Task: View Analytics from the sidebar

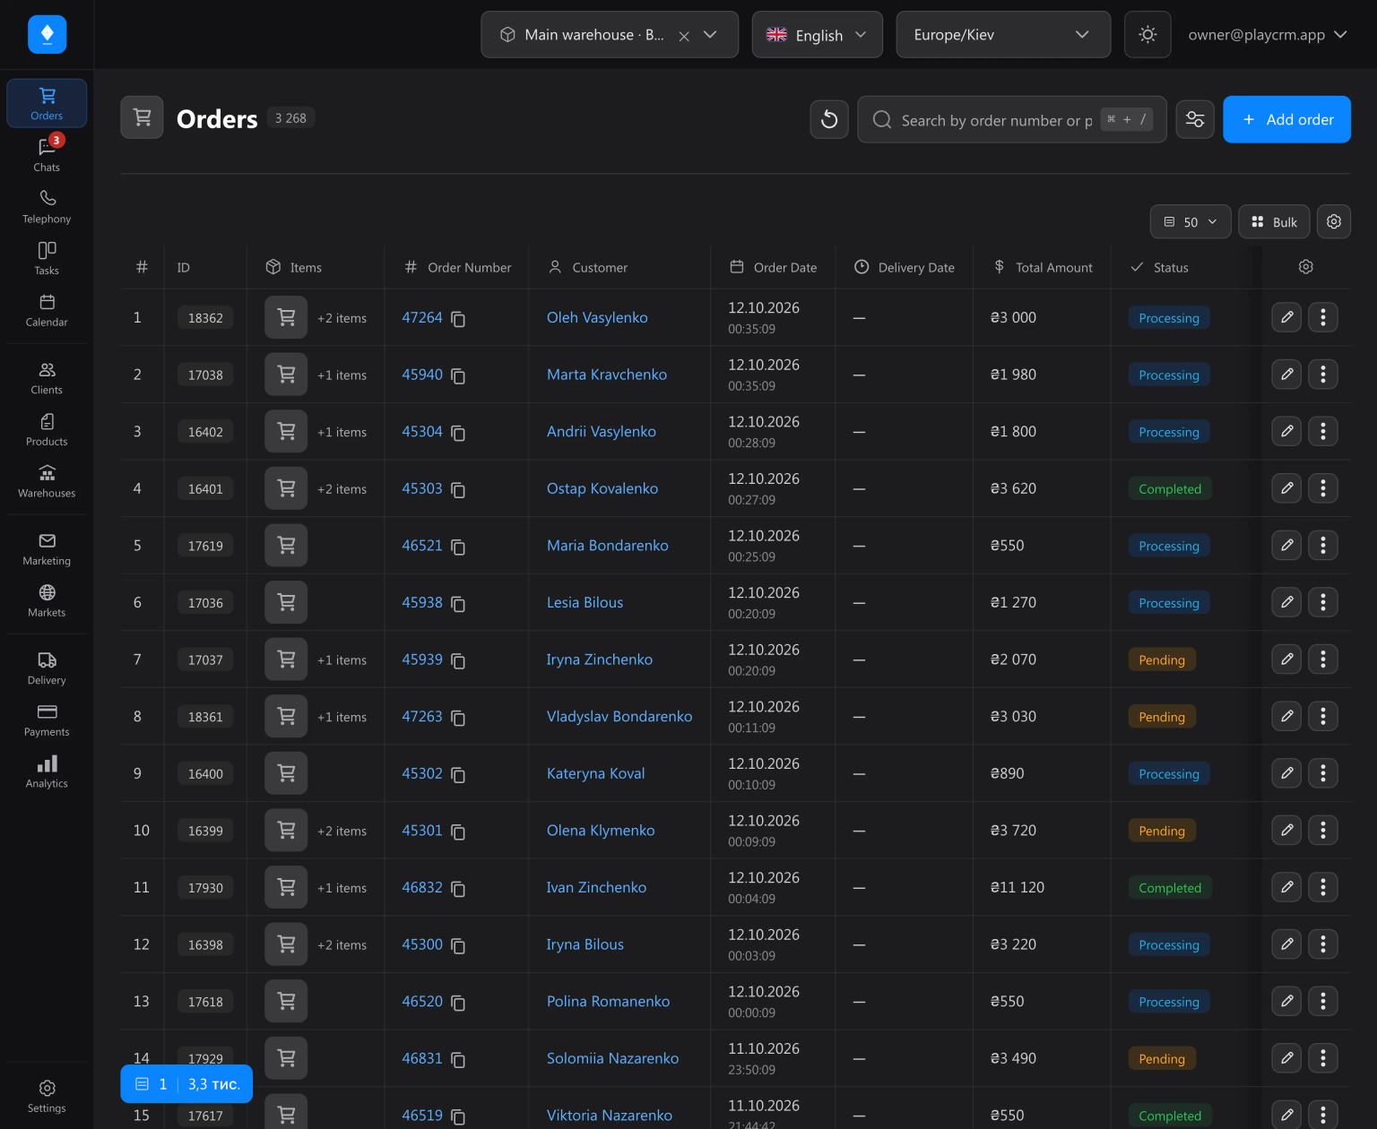Action: [47, 771]
